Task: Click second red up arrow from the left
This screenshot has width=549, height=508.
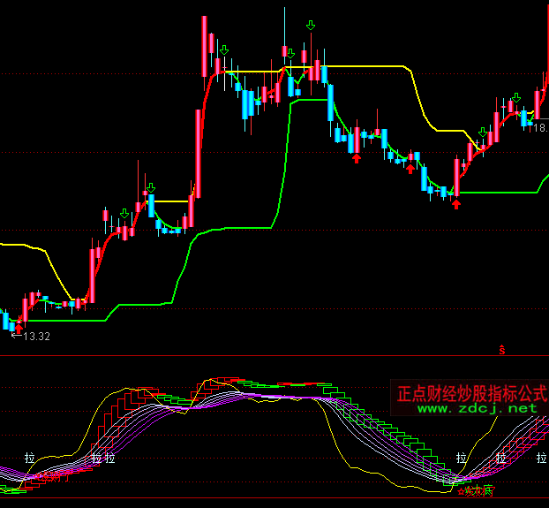Action: (357, 158)
